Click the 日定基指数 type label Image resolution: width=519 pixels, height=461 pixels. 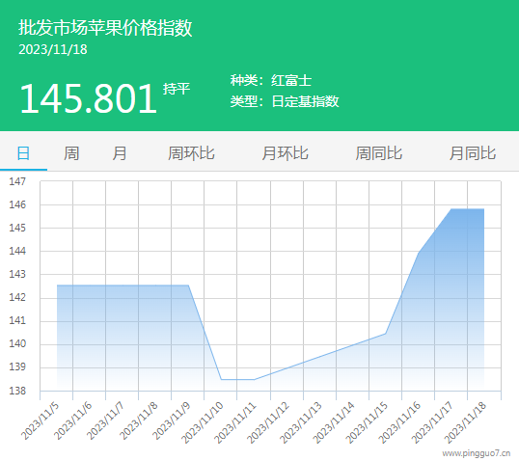(x=305, y=101)
